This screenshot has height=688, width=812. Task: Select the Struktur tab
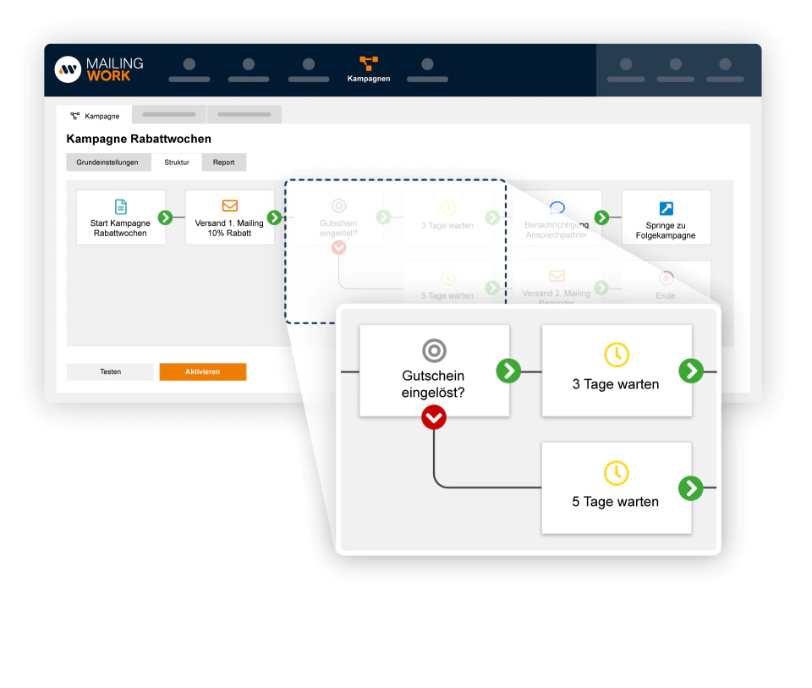(177, 162)
